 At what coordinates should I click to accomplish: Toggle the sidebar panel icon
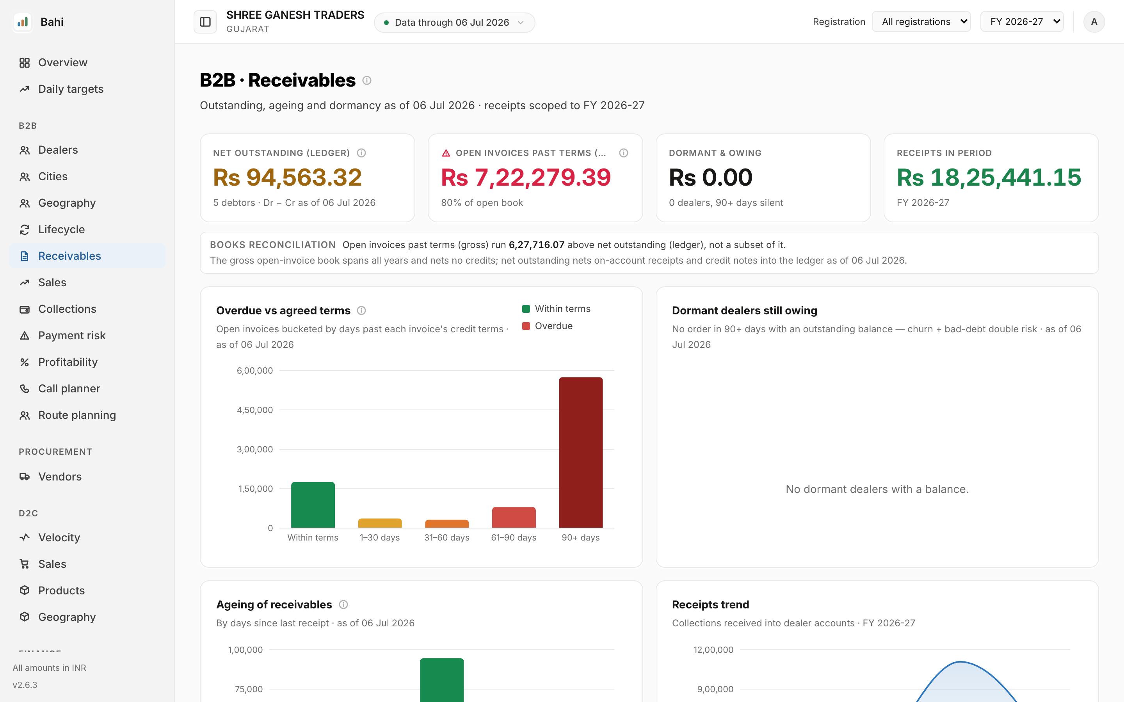[x=205, y=22]
